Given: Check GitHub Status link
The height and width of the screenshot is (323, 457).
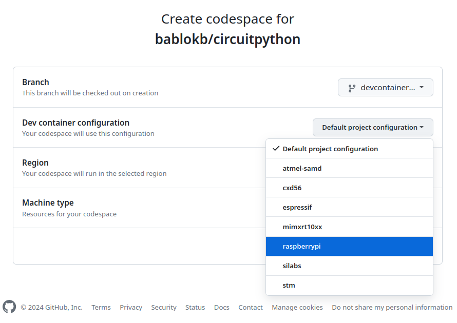Looking at the screenshot, I should (x=195, y=308).
